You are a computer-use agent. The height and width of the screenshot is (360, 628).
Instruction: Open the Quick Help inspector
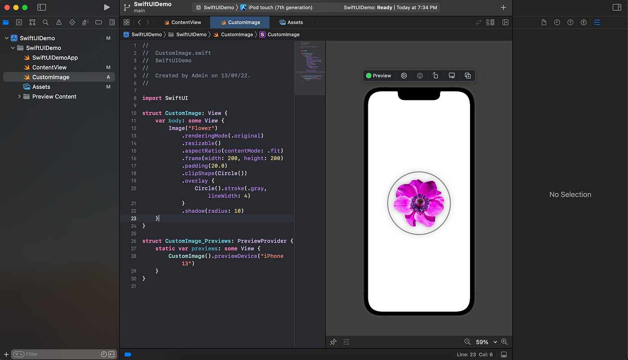point(570,22)
